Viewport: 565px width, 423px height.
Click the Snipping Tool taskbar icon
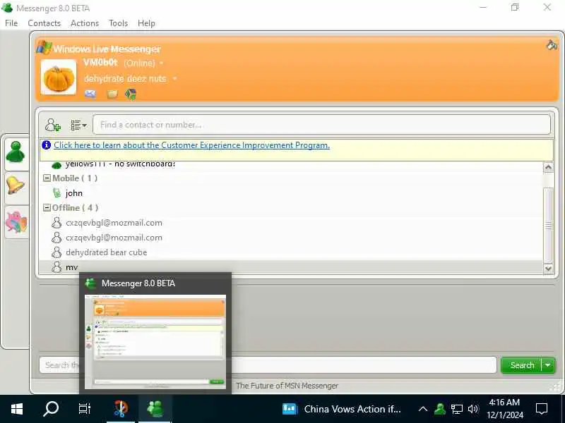pos(121,409)
